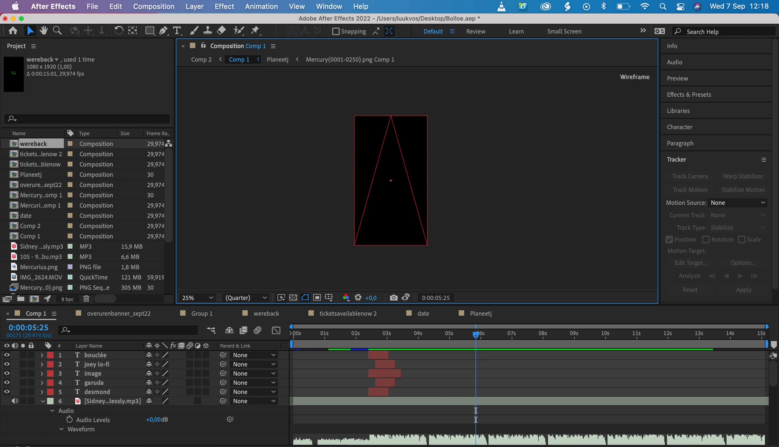Viewport: 779px width, 447px height.
Task: Select the Hand tool
Action: 44,31
